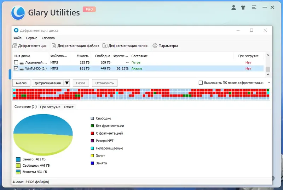283x190 pixels.
Task: Click the red С фрагментацией swatch
Action: tap(92, 133)
